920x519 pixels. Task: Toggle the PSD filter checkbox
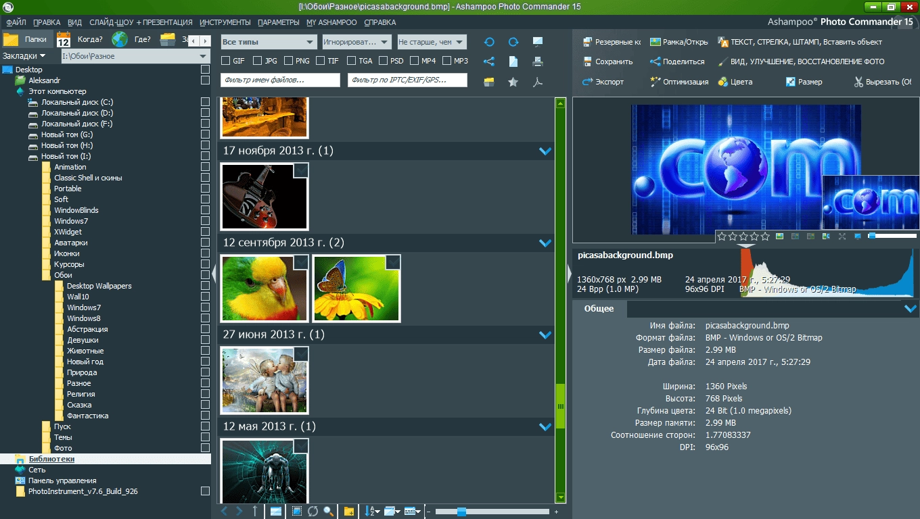[x=384, y=61]
